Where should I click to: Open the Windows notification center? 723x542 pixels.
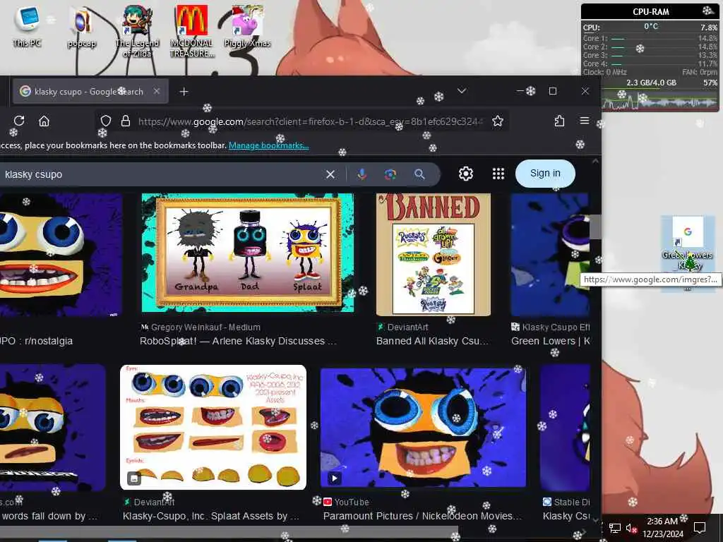point(700,527)
